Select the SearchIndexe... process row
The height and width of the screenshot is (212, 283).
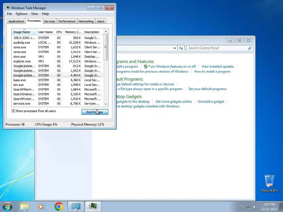click(x=57, y=94)
